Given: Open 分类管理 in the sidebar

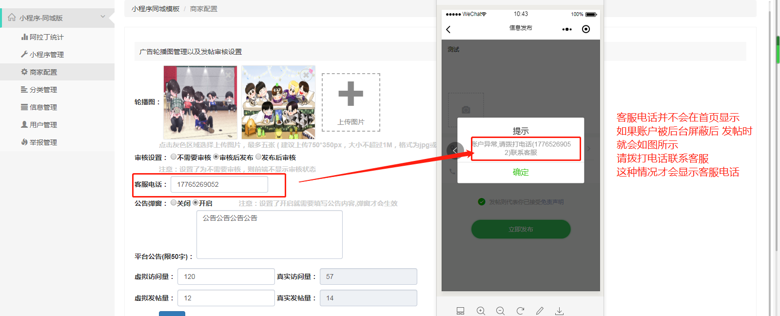Looking at the screenshot, I should (x=43, y=90).
